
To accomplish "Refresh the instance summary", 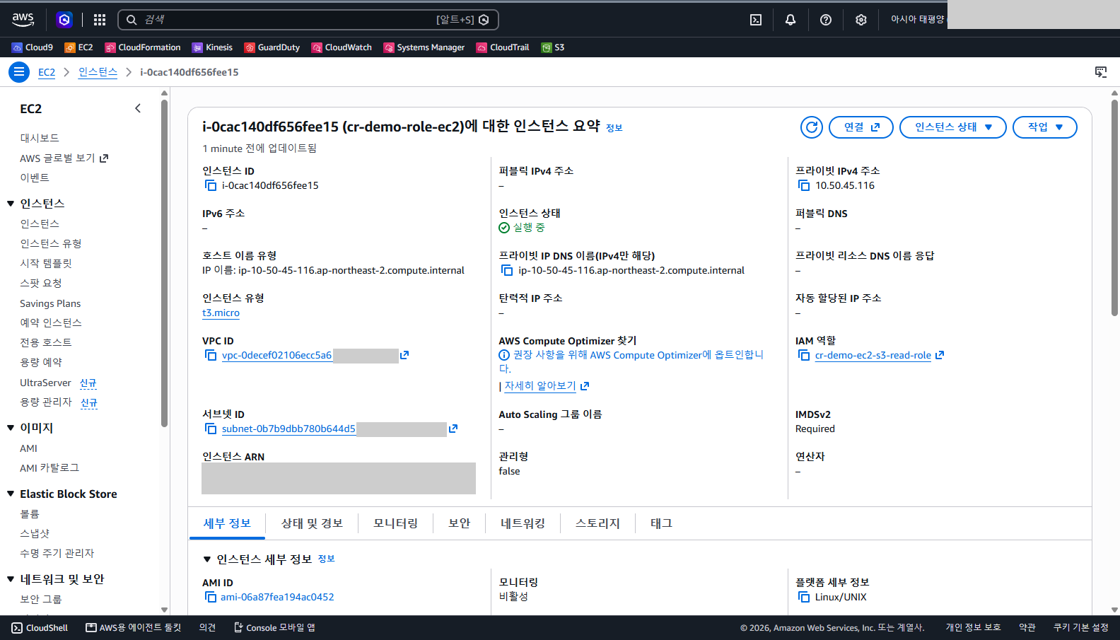I will [x=812, y=127].
